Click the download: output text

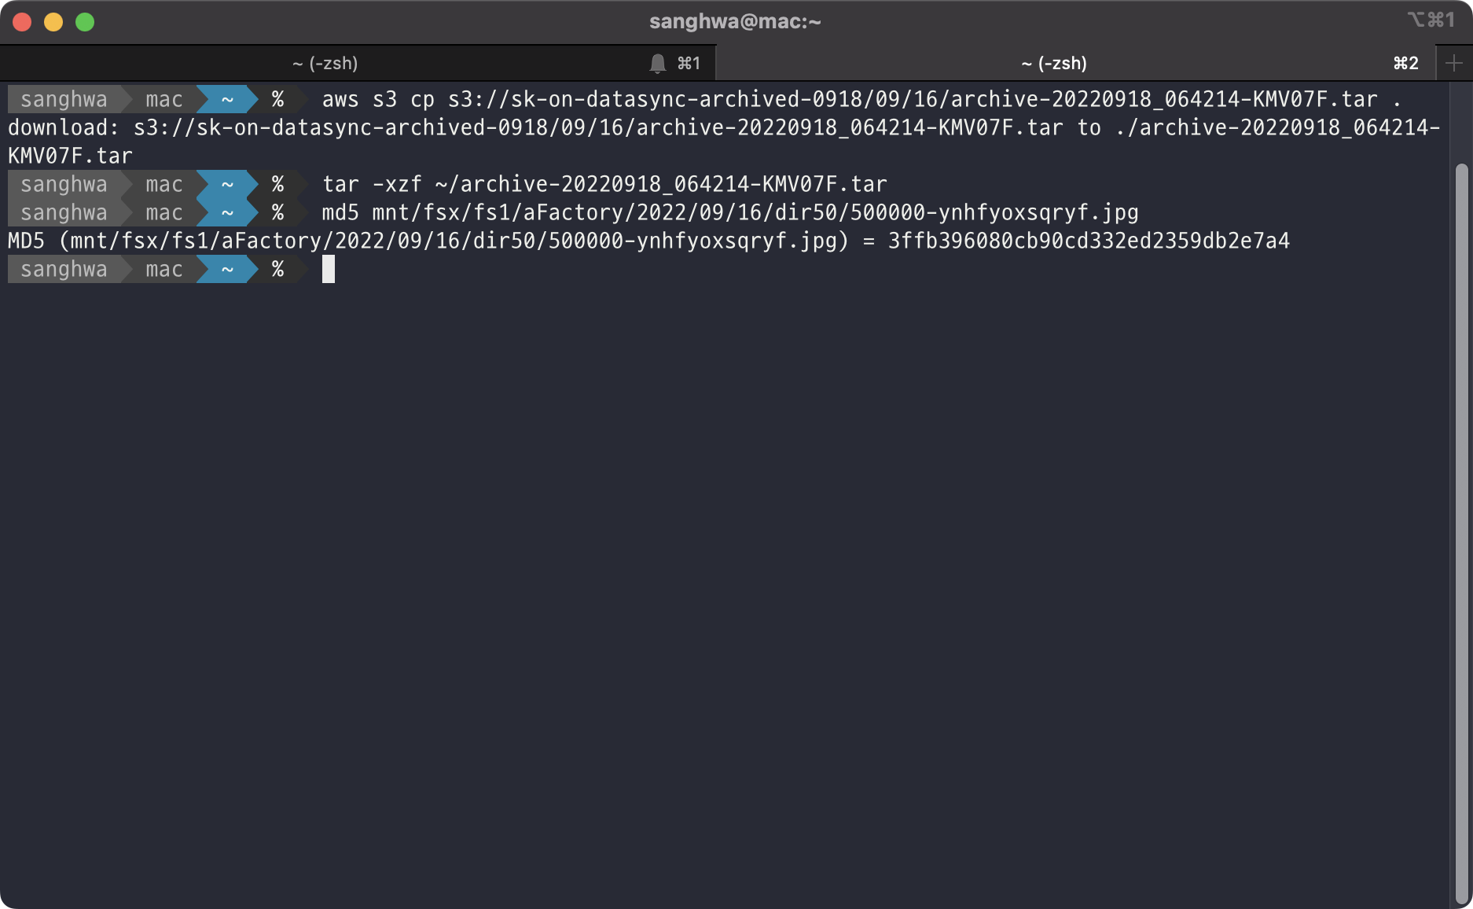(63, 127)
